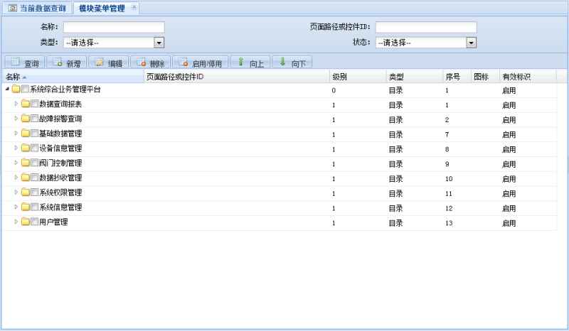This screenshot has width=569, height=331.
Task: Click folder icon of 系统权限管理
Action: pos(26,192)
